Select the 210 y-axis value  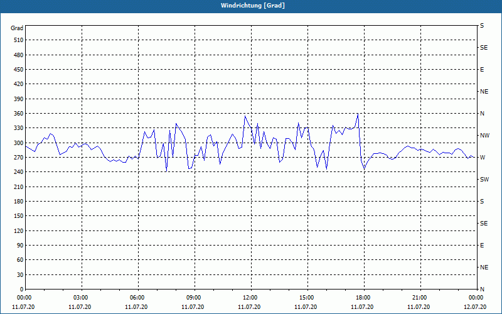(19, 187)
